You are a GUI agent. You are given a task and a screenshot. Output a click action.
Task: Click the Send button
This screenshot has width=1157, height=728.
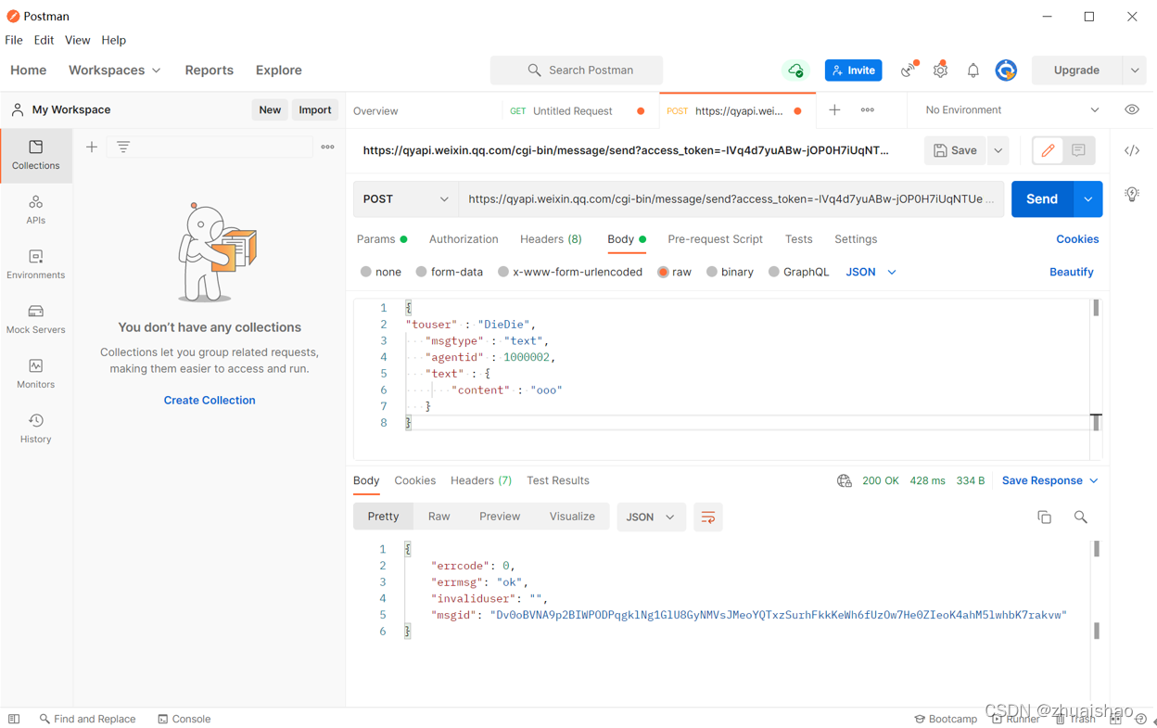pos(1042,199)
